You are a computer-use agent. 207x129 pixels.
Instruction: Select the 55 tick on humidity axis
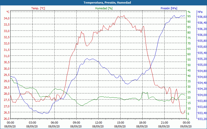click(x=189, y=60)
